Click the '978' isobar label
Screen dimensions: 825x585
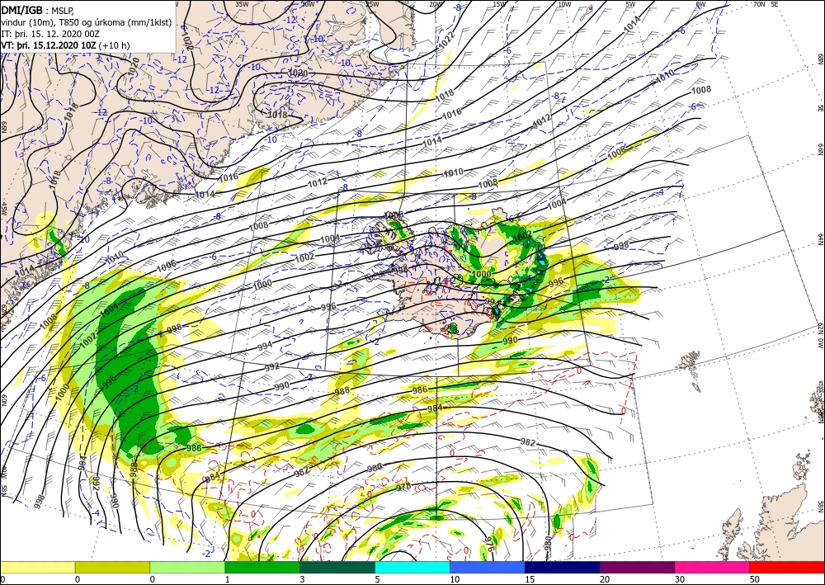(x=403, y=487)
